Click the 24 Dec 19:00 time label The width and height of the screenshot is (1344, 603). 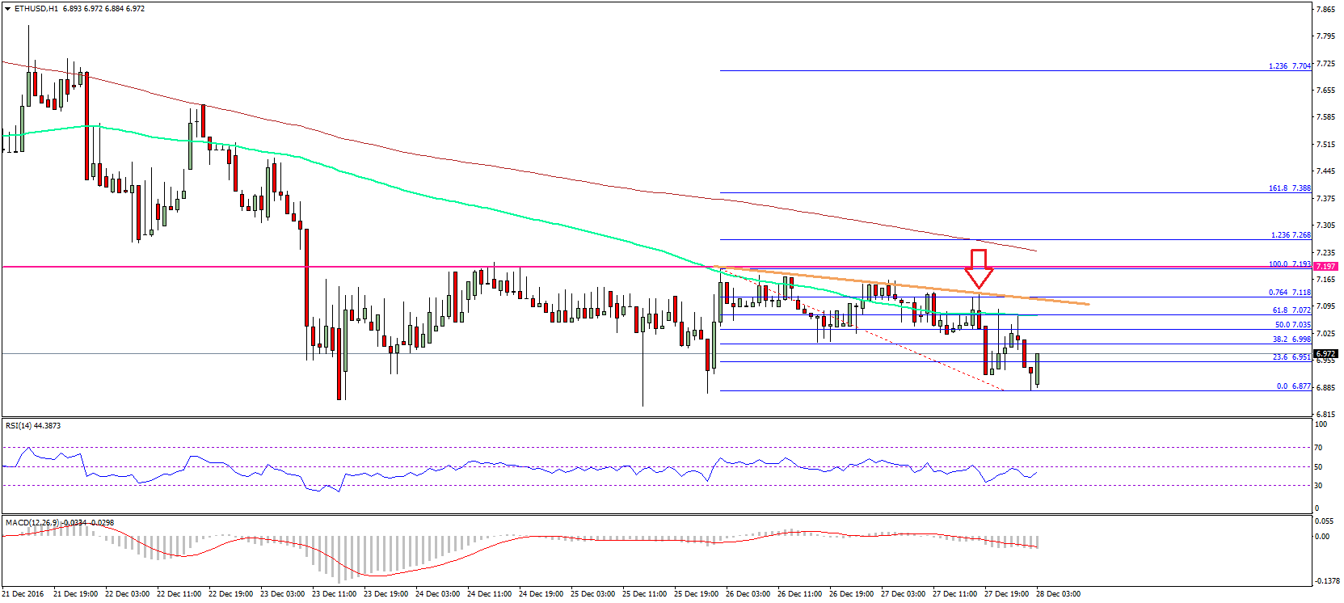coord(541,594)
